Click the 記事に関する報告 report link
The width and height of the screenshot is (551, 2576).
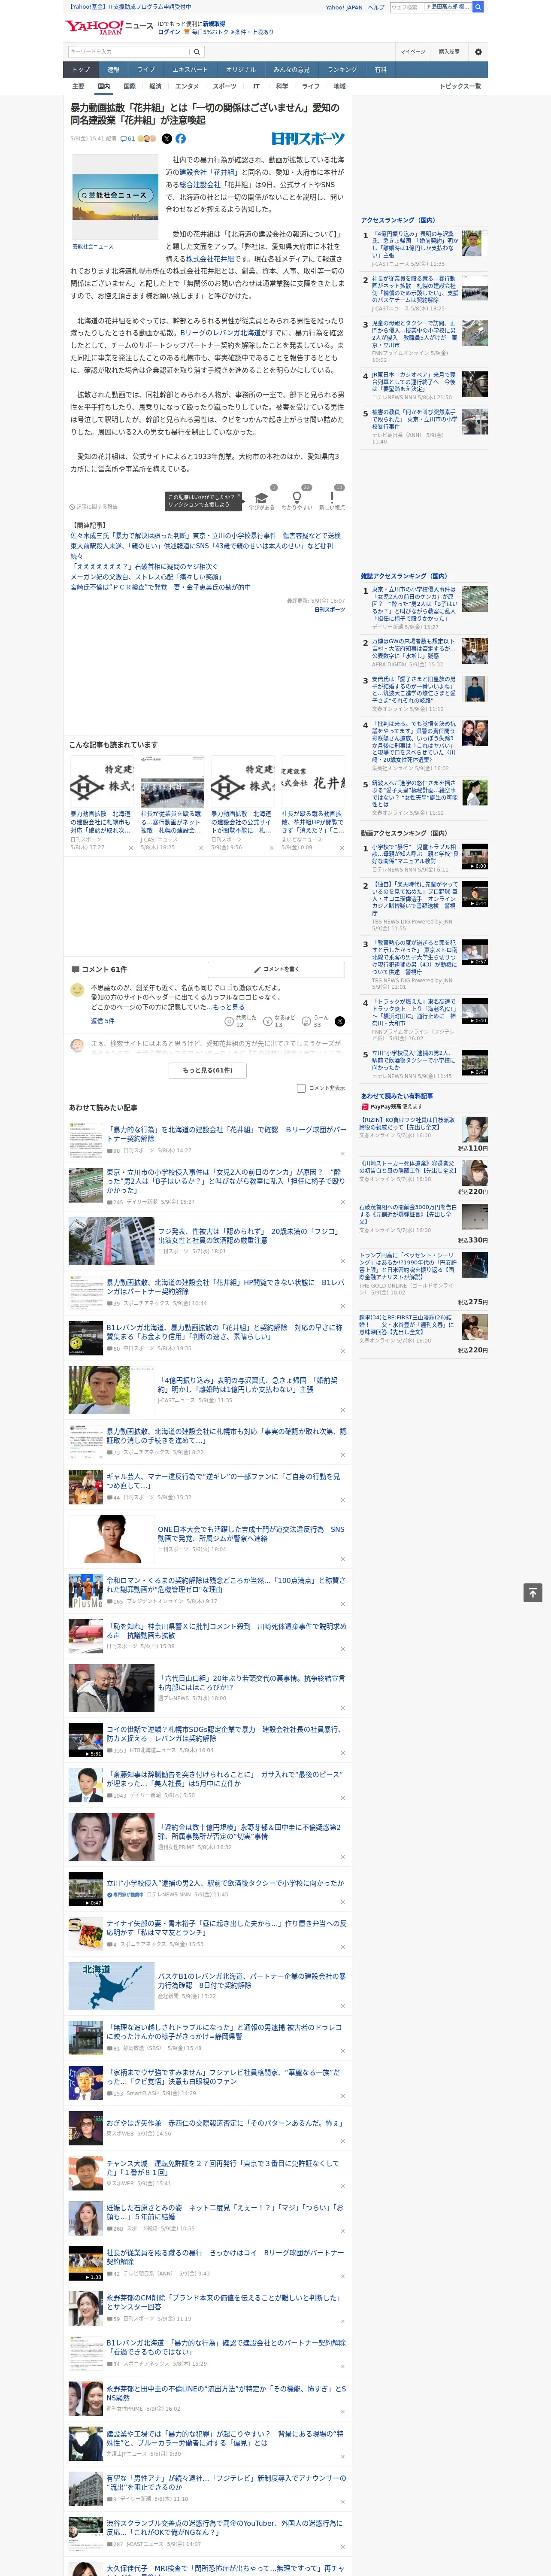click(x=94, y=507)
